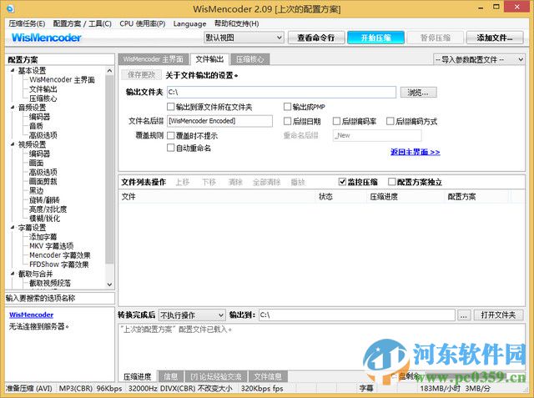
Task: Select 画面剪裁 in the tree
Action: (43, 181)
